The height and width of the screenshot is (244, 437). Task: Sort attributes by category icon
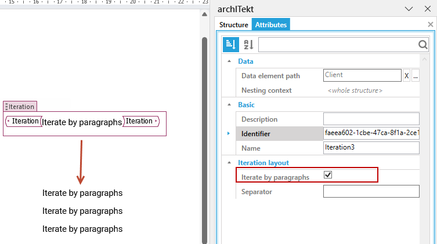click(231, 44)
